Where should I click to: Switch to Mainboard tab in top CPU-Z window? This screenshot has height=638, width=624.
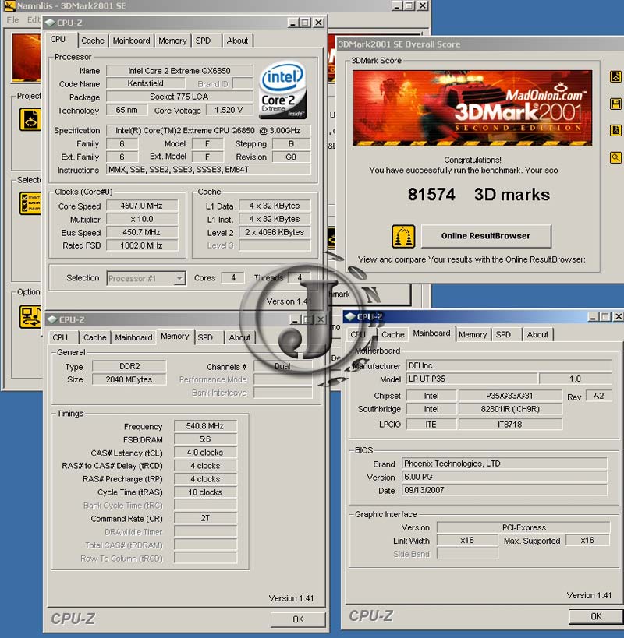coord(131,41)
